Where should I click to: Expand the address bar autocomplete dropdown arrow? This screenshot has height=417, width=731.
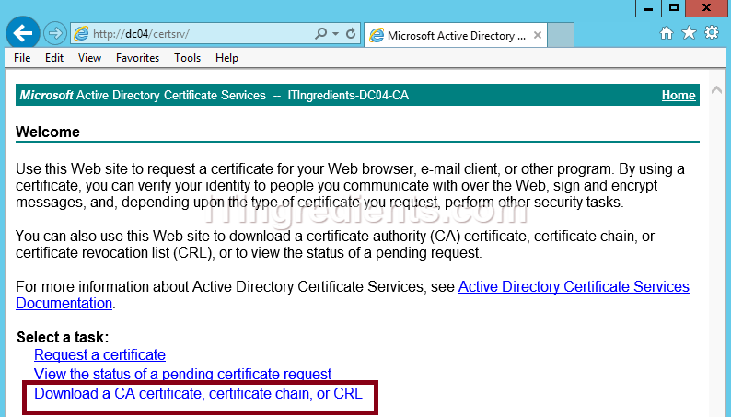point(334,34)
